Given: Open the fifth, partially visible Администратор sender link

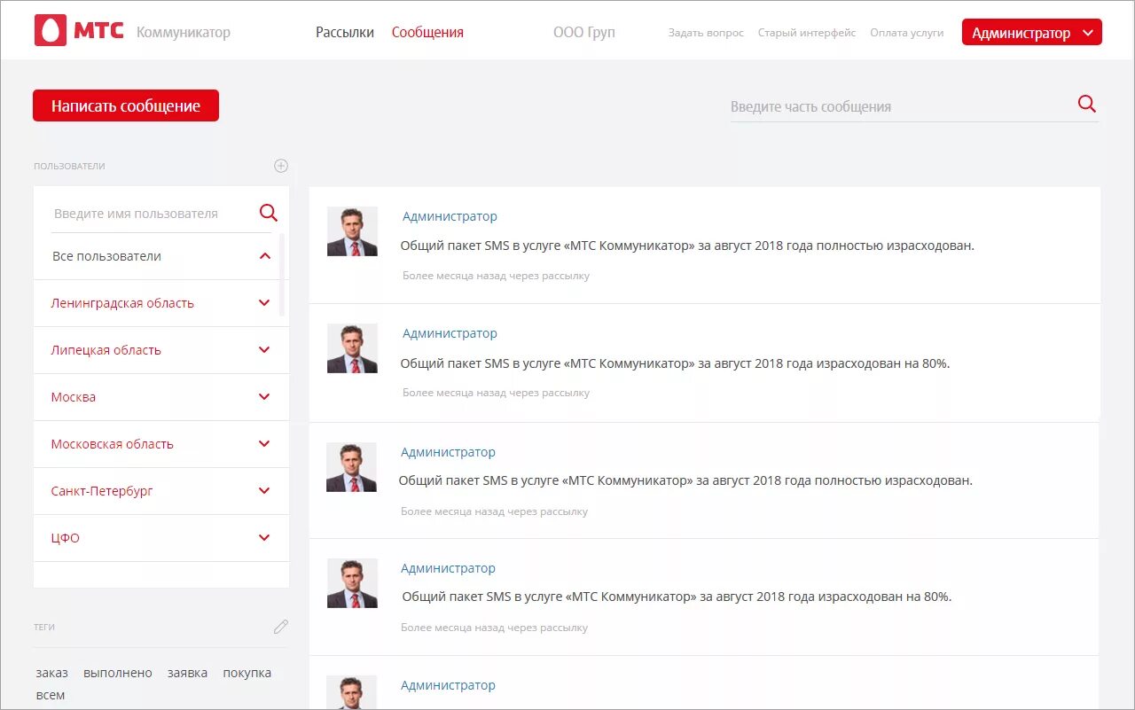Looking at the screenshot, I should point(448,685).
